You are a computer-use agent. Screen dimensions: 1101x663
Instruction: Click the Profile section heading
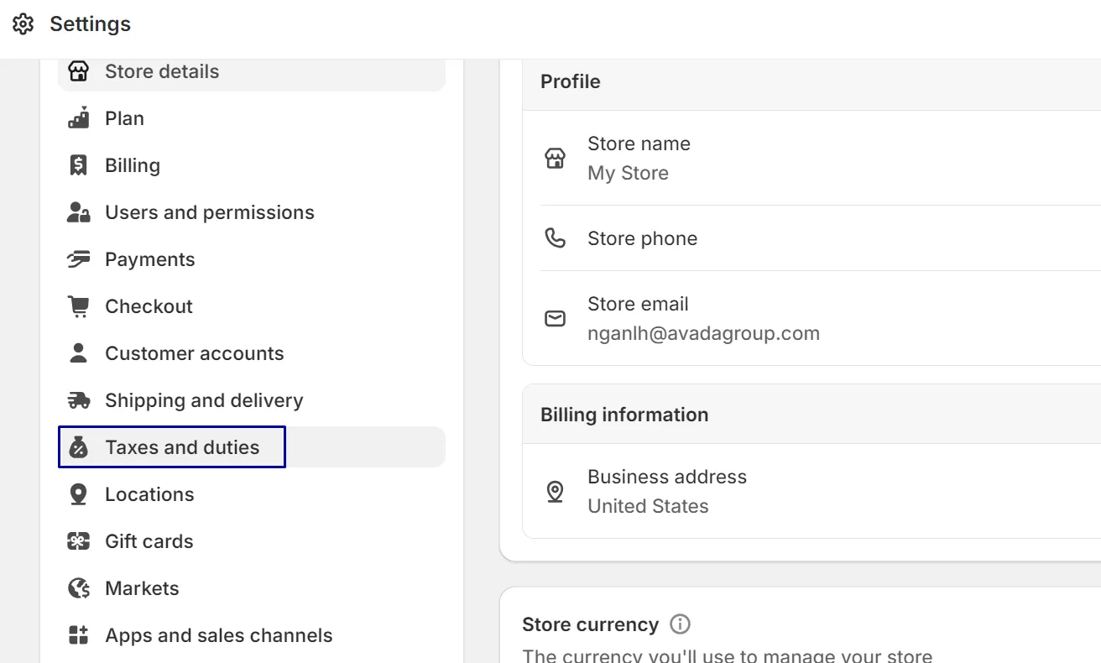point(571,81)
